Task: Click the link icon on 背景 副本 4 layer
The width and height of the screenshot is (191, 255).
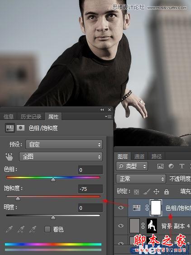Action: point(143,226)
